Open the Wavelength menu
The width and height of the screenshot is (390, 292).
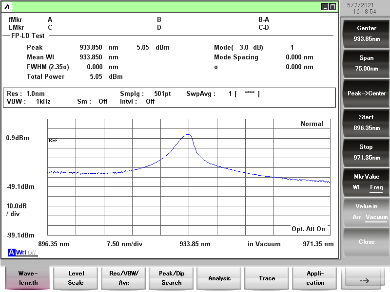pyautogui.click(x=28, y=278)
